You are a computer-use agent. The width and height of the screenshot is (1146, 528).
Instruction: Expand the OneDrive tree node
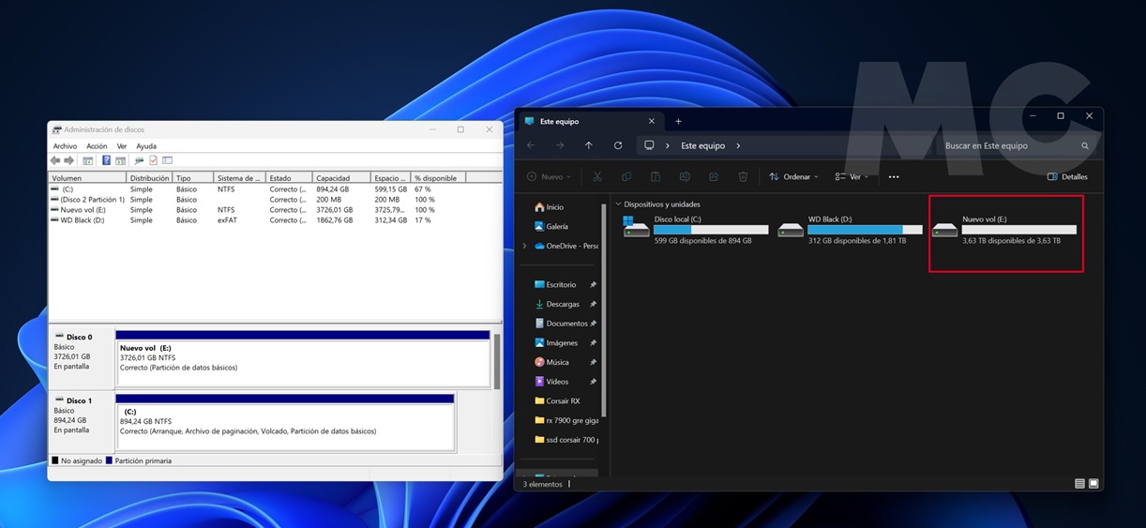[x=524, y=246]
